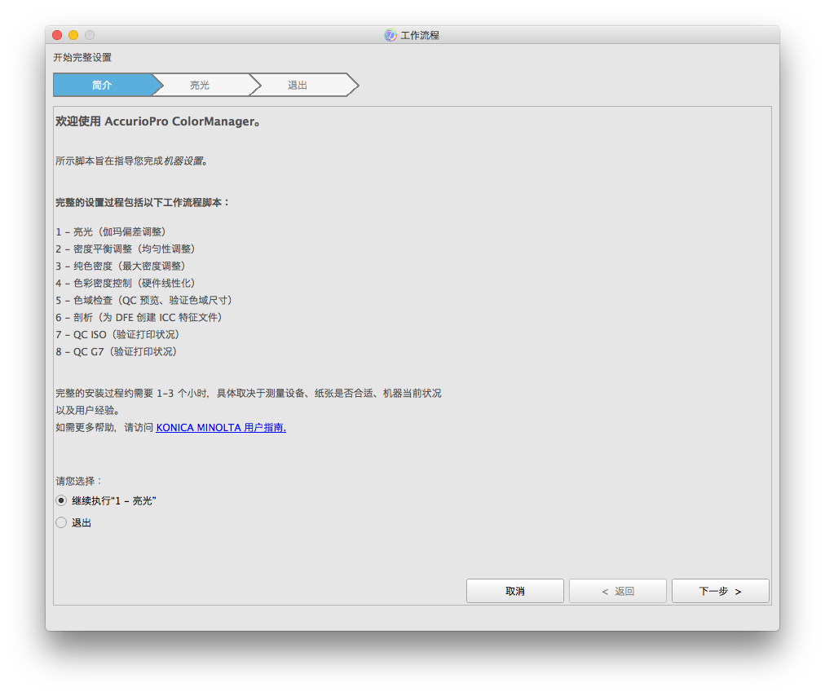The width and height of the screenshot is (825, 696).
Task: Select the 简介 step tab
Action: tap(102, 86)
